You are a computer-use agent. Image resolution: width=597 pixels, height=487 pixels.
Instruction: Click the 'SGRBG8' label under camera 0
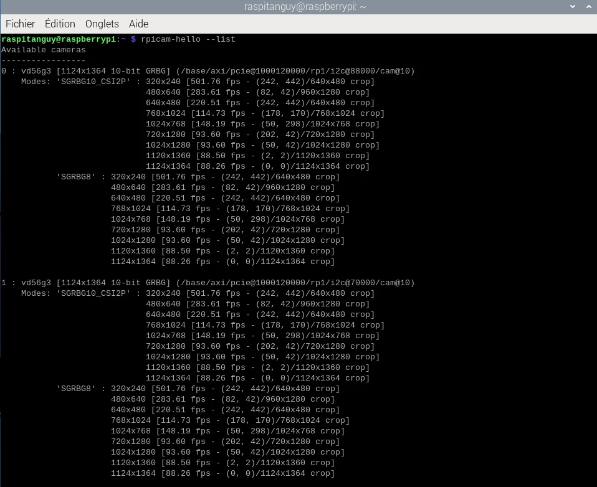(x=76, y=177)
